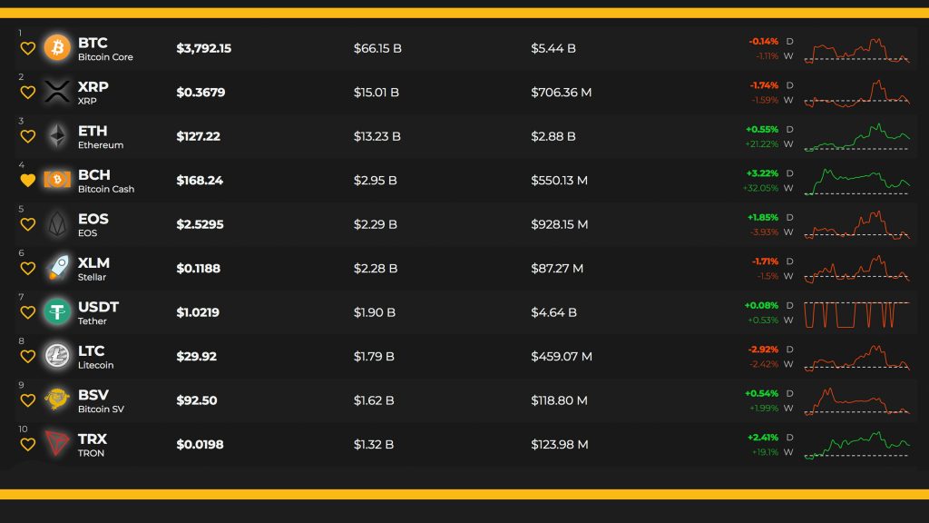Click the Bitcoin SV logo icon
Screen dimensions: 929x523
[57, 400]
